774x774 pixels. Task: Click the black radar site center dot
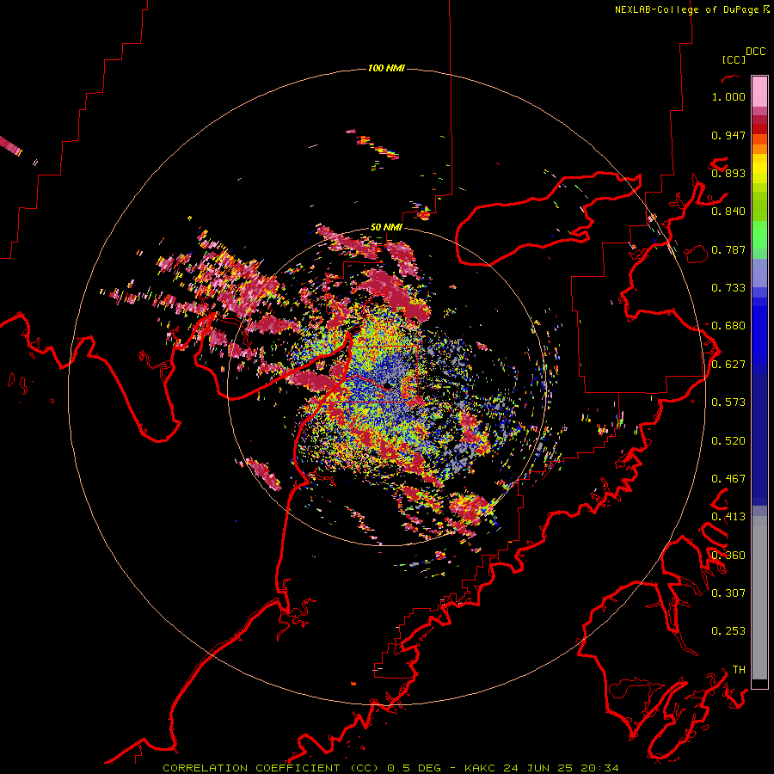388,385
